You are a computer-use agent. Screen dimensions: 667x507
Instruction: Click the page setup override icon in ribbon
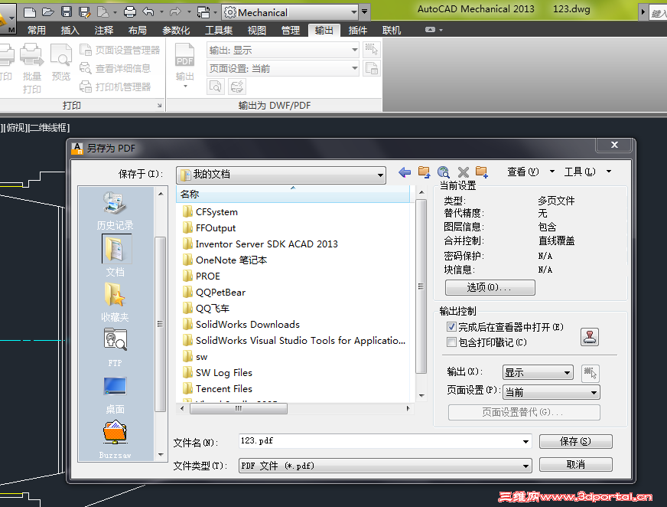[372, 68]
